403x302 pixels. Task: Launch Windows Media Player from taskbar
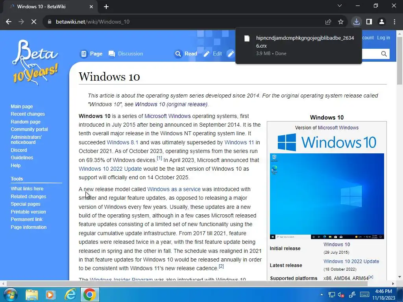click(51, 295)
